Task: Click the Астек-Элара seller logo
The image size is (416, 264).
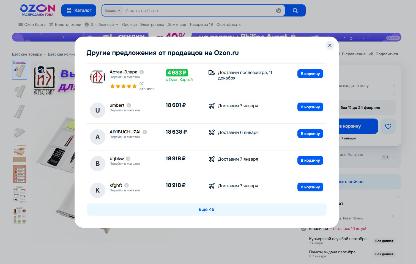Action: pos(98,77)
